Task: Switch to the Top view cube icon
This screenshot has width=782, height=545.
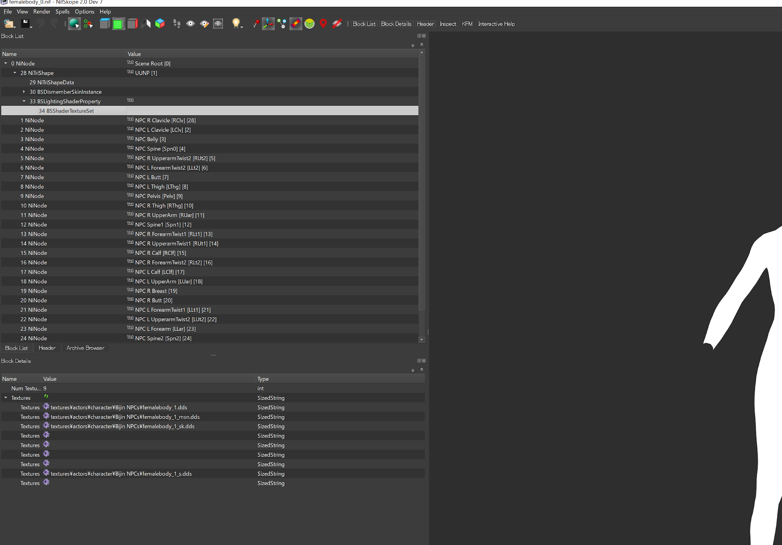Action: click(x=105, y=24)
